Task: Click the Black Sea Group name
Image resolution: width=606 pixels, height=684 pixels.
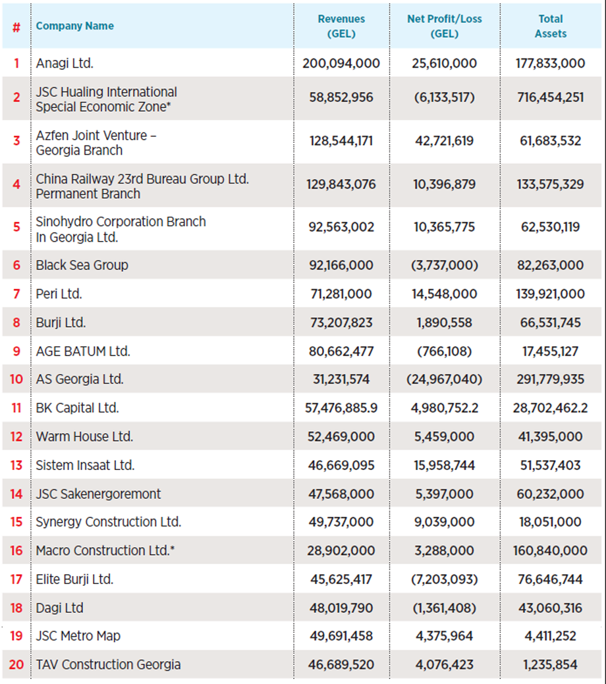Action: [x=82, y=265]
